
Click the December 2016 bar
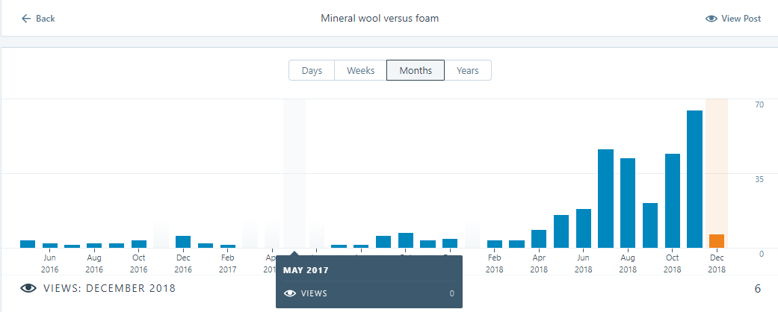pos(183,242)
